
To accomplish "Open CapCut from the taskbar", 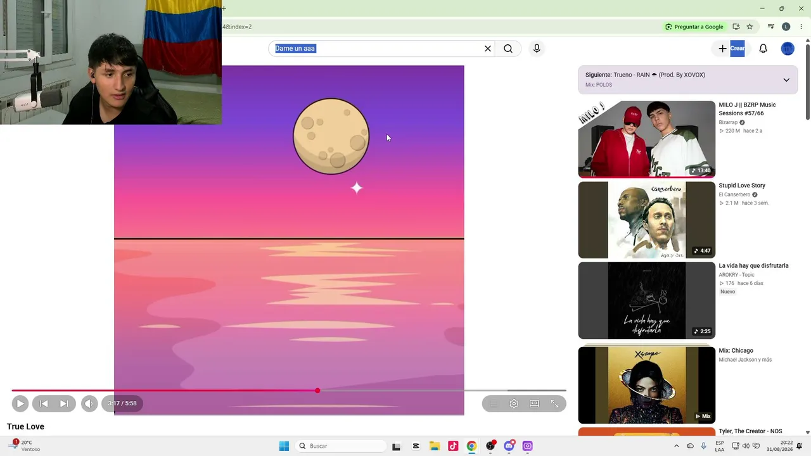I will [x=416, y=446].
